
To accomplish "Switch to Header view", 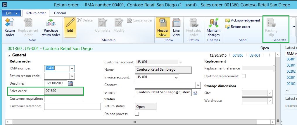I will [x=163, y=28].
